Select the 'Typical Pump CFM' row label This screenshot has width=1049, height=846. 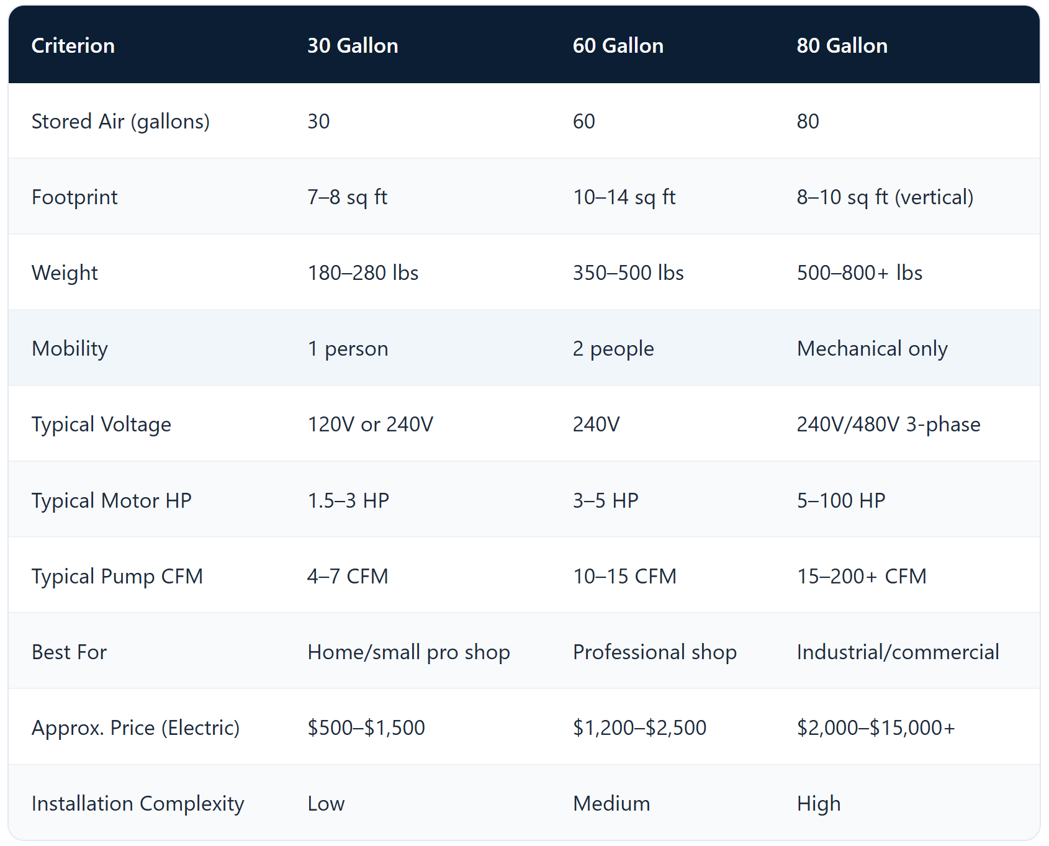tap(117, 577)
